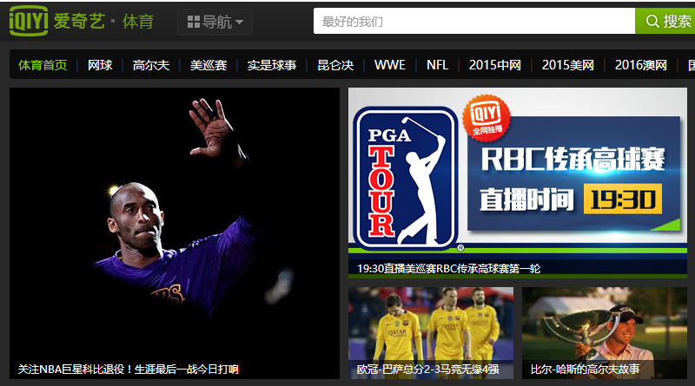Open the Kobe retirement featured image
This screenshot has width=695, height=386.
(175, 232)
